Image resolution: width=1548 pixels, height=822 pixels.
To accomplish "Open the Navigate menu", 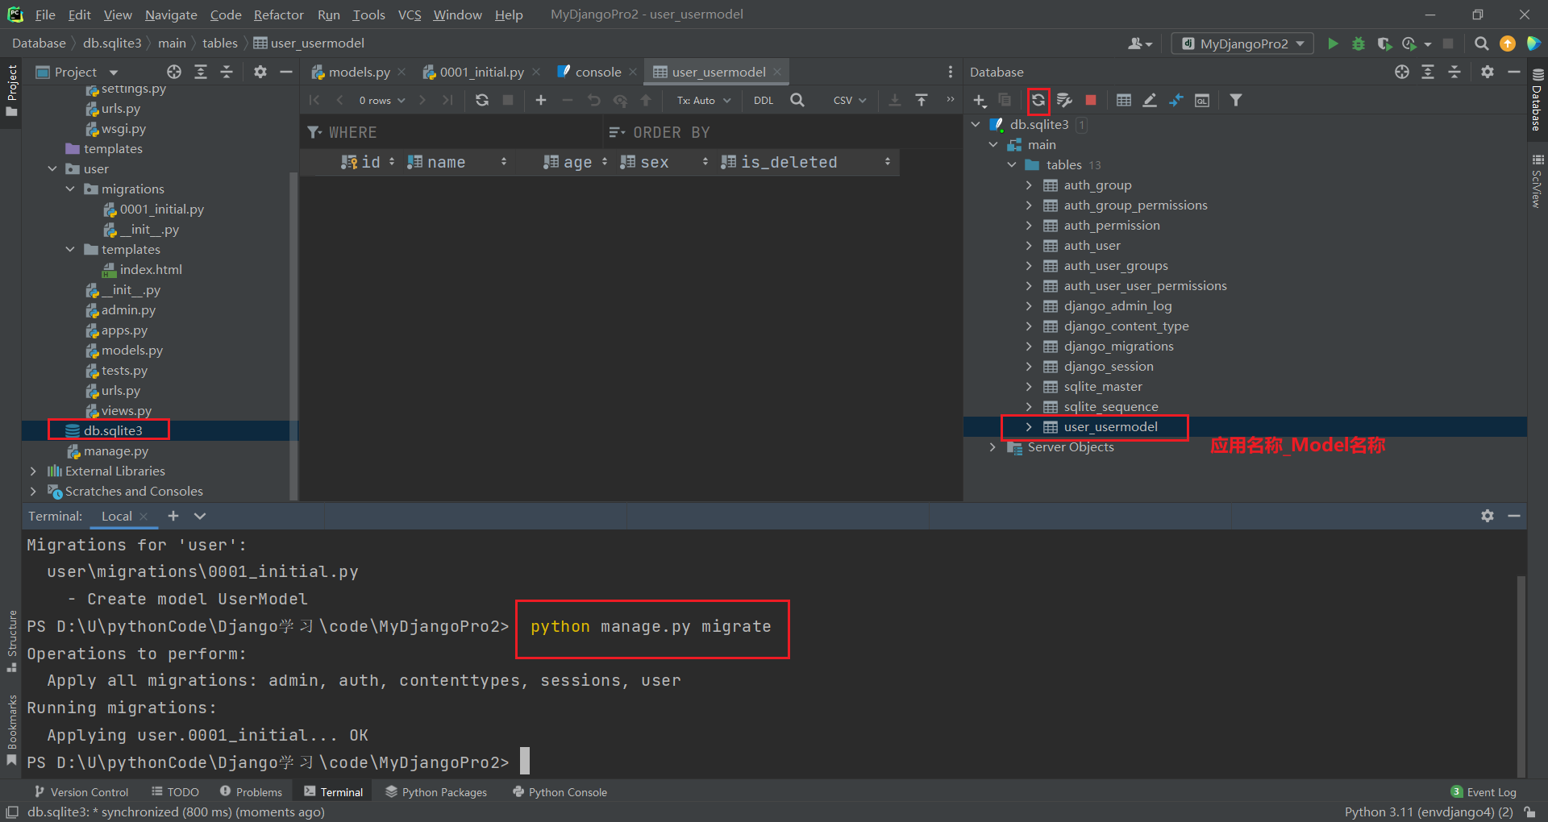I will point(171,15).
